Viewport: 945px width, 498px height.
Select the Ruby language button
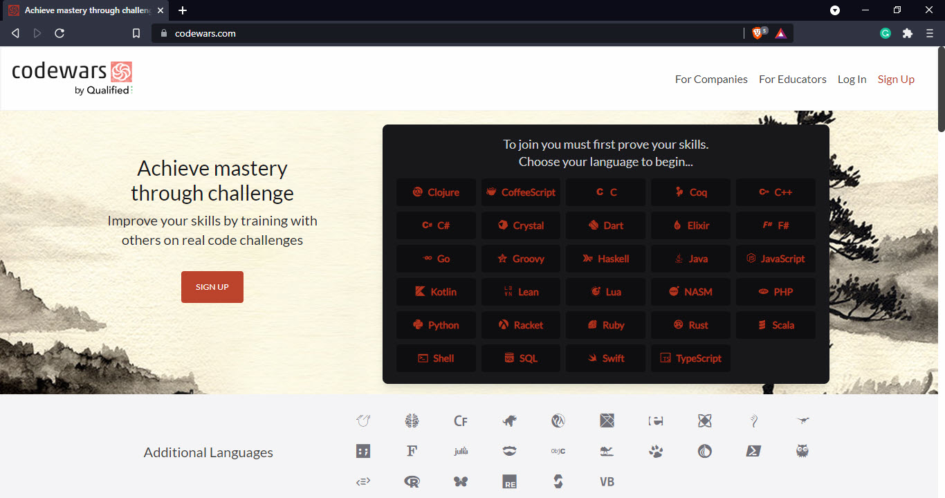coord(605,325)
